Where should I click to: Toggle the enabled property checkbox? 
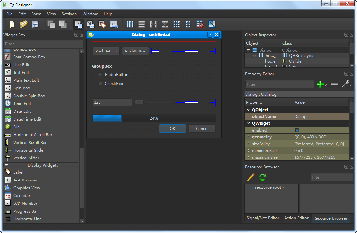coord(297,130)
